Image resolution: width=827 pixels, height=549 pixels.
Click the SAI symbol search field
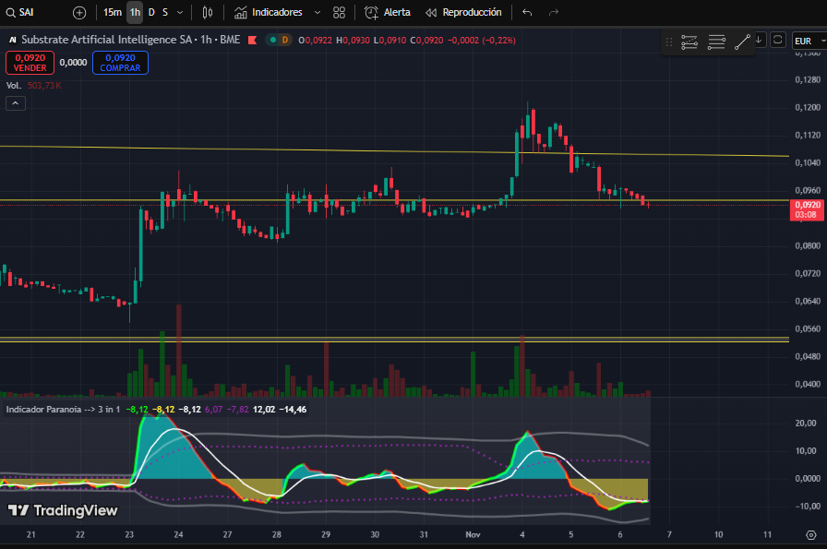coord(32,13)
